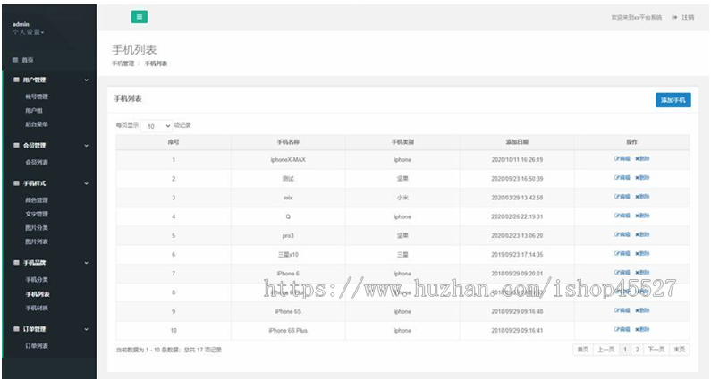Viewport: 711px width, 381px height.
Task: Select page 1 in pagination
Action: [x=625, y=349]
